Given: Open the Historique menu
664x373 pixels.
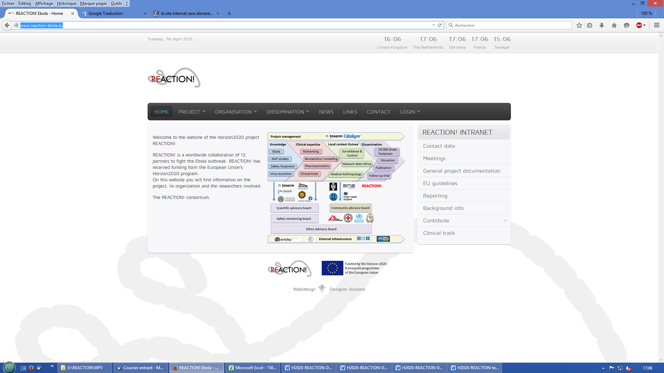Looking at the screenshot, I should (66, 3).
